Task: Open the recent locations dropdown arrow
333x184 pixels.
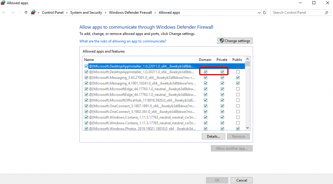Action: (x=20, y=13)
